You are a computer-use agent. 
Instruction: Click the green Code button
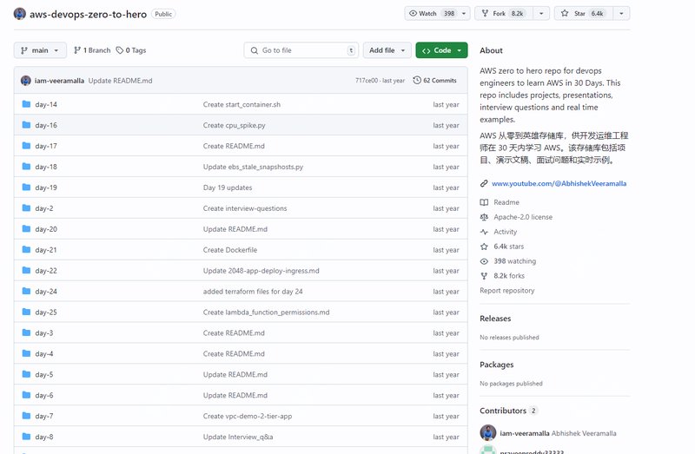(441, 50)
